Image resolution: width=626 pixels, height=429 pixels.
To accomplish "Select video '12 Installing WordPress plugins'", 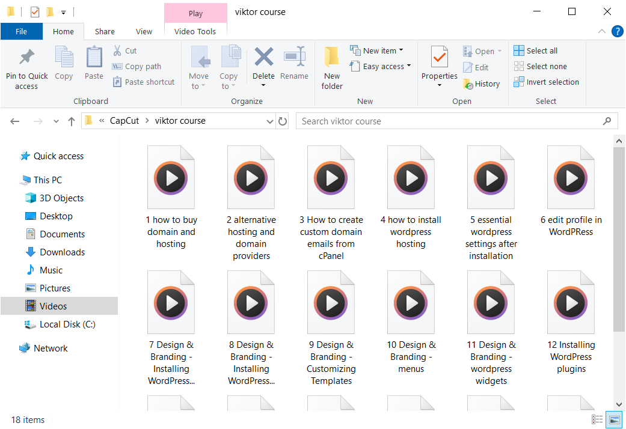I will point(571,321).
